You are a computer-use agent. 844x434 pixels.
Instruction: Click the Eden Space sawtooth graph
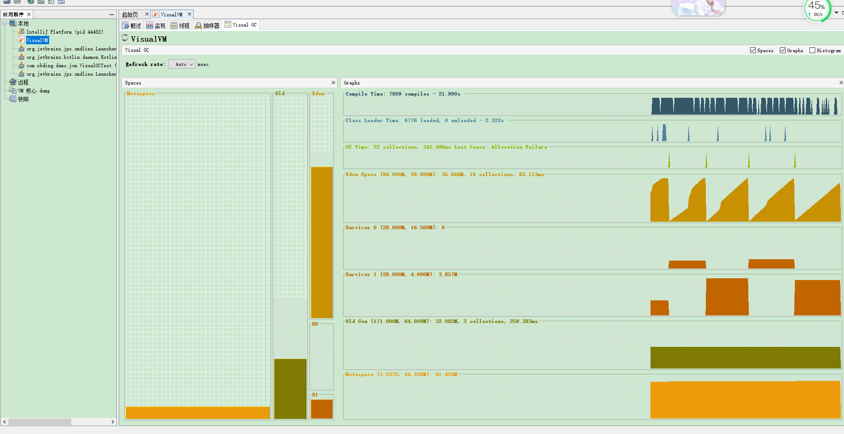point(745,200)
